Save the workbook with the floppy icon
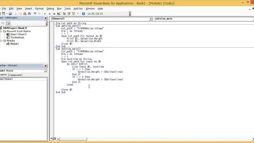This screenshot has width=254, height=143. (x=10, y=14)
